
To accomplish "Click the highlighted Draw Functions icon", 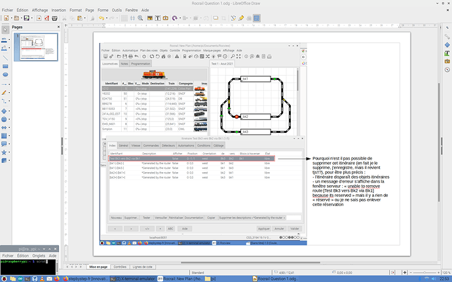I will (257, 18).
